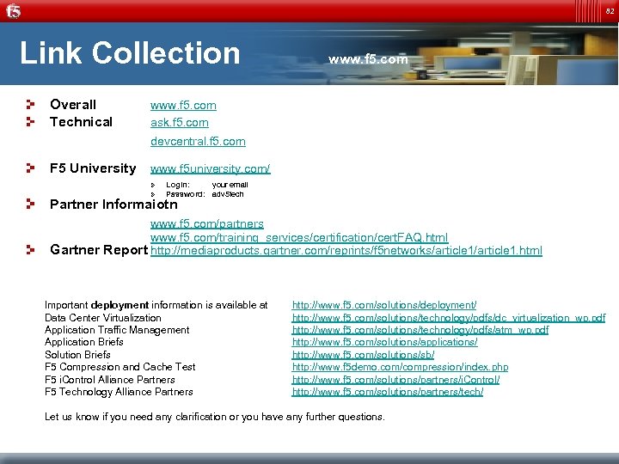This screenshot has width=619, height=464.
Task: Click the Application Briefs text
Action: pos(84,342)
